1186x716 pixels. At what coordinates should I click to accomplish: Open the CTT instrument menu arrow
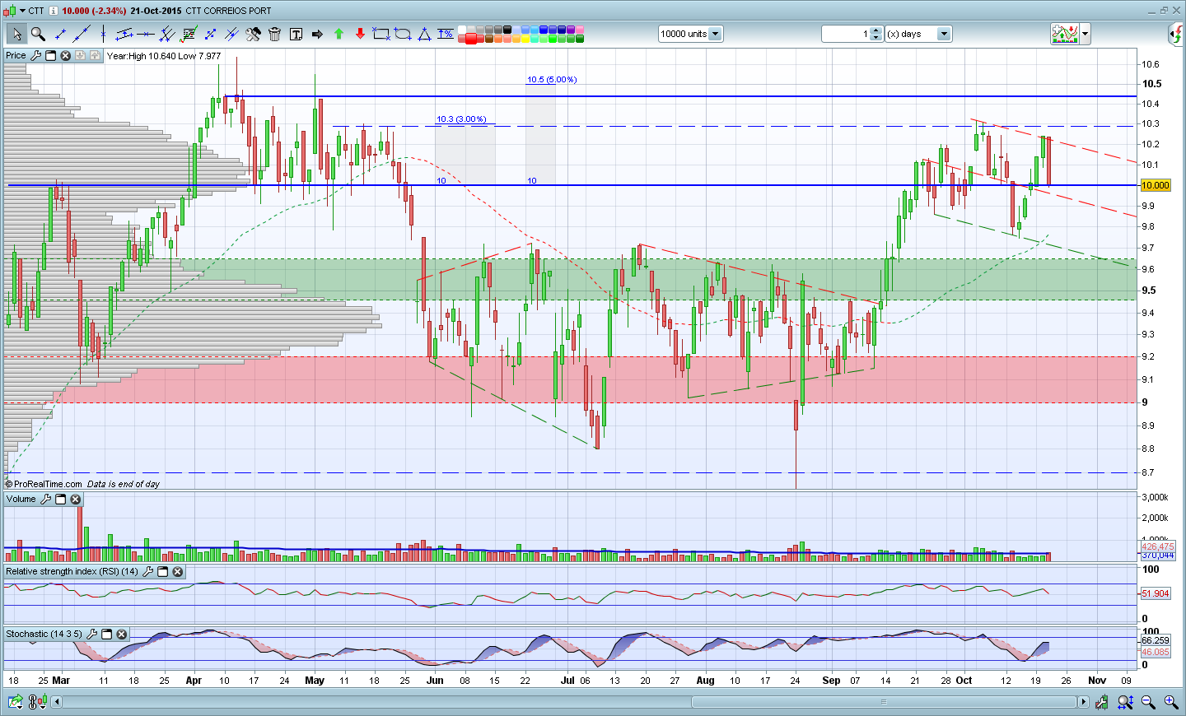(x=22, y=11)
